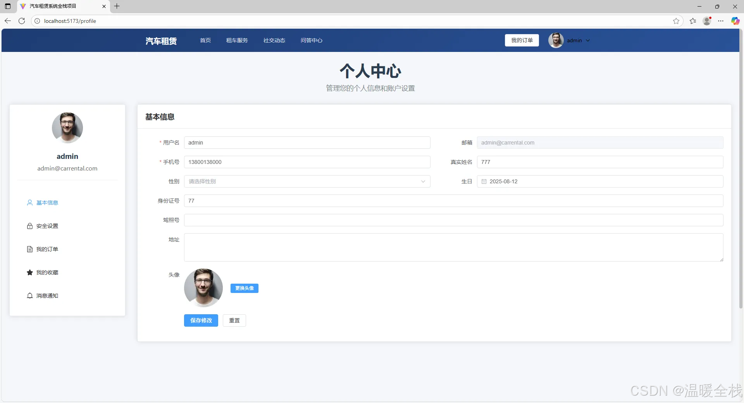The height and width of the screenshot is (403, 744).
Task: Open 消息通知 via the bell icon
Action: click(x=30, y=296)
